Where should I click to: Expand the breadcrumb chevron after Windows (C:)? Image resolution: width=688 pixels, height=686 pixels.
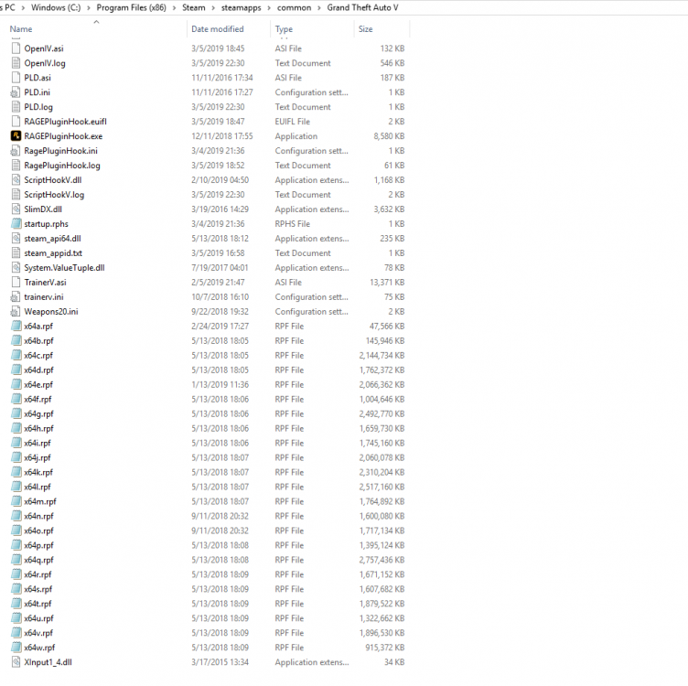coord(89,8)
